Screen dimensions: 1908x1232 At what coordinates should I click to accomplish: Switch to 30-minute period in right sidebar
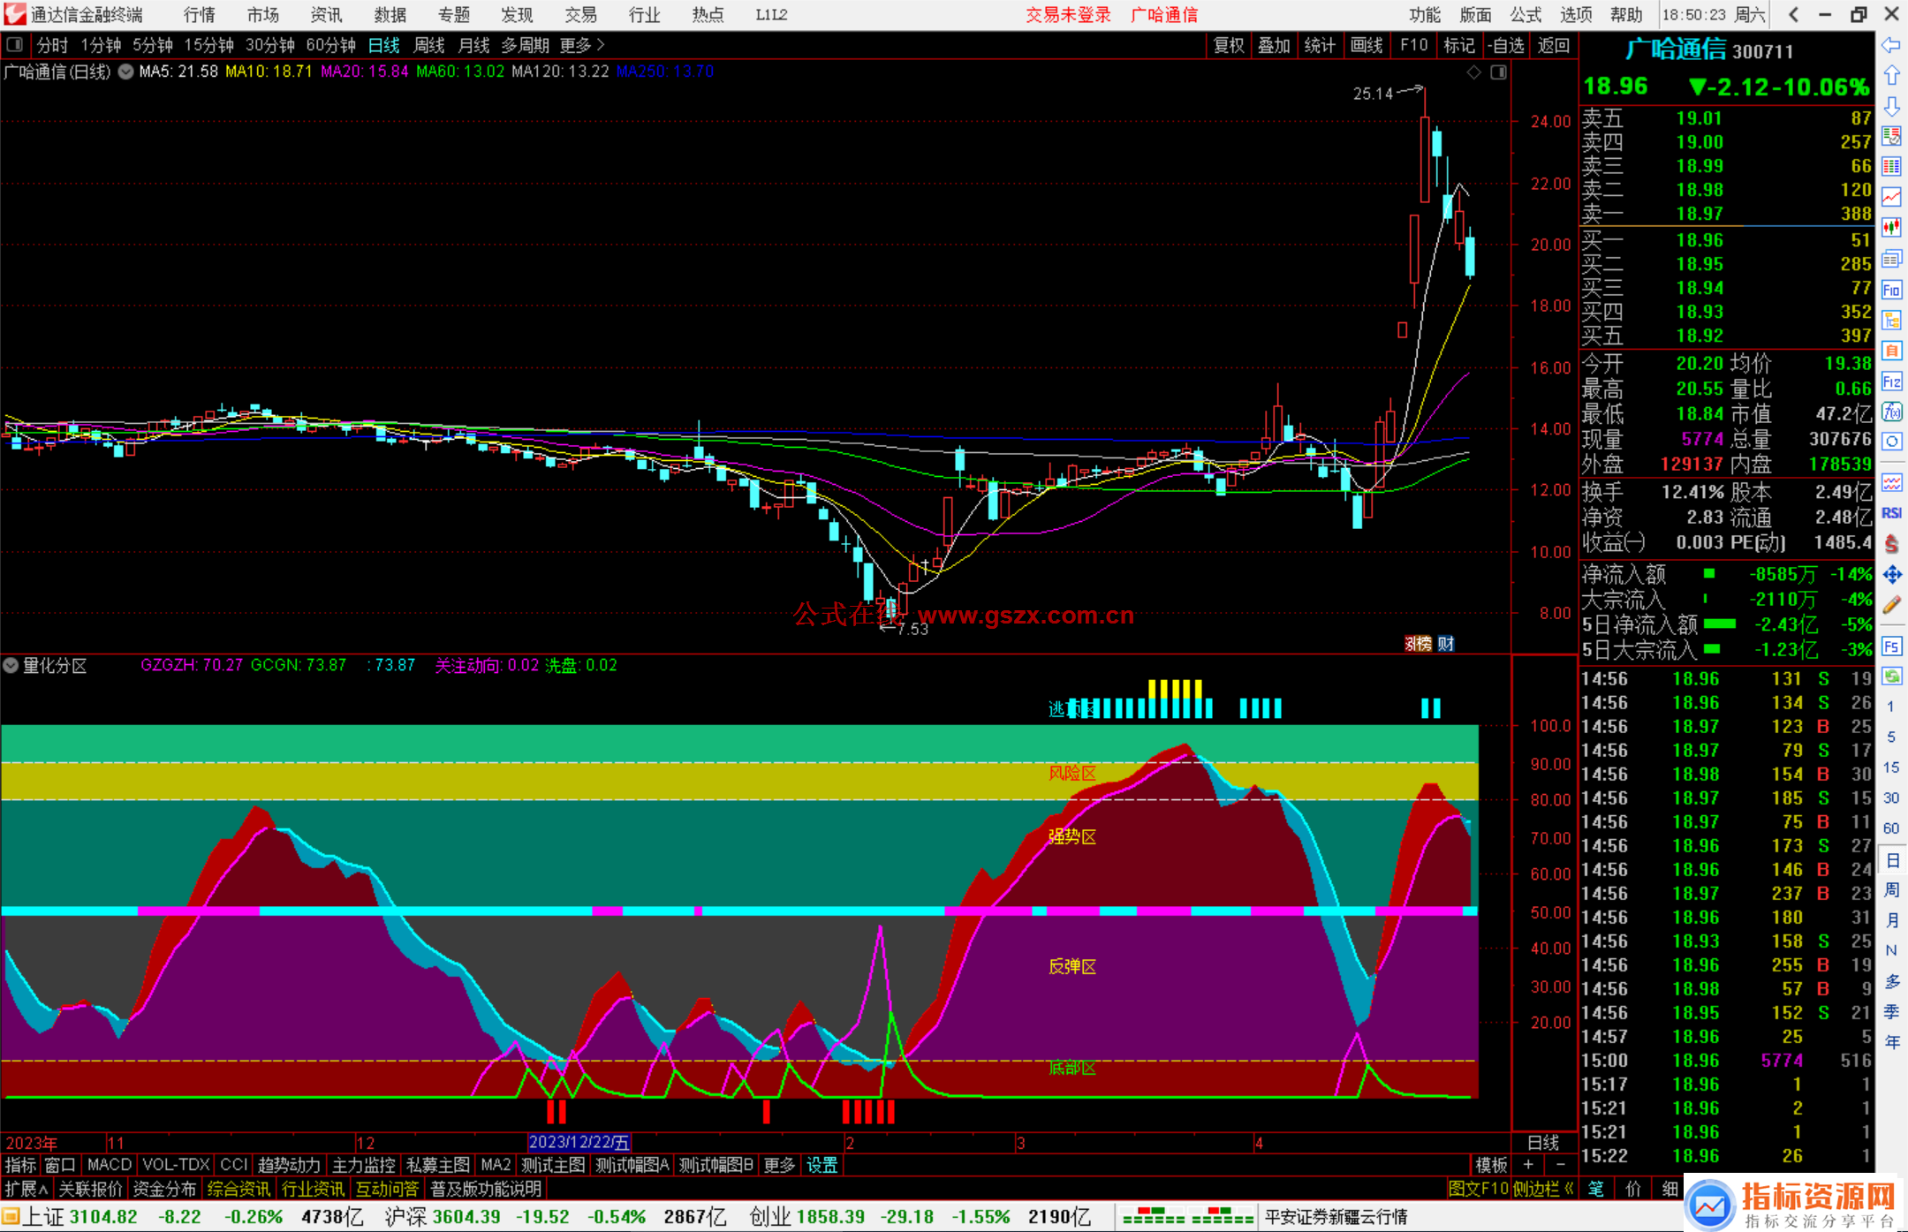click(1890, 797)
